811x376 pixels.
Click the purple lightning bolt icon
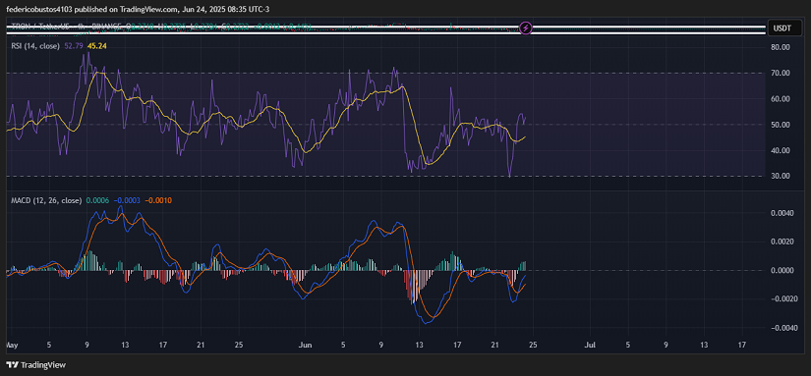(x=526, y=27)
